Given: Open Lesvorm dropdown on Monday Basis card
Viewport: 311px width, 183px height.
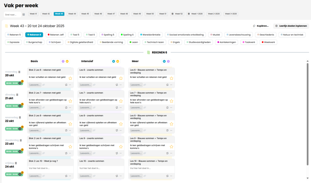Looking at the screenshot, I should [x=35, y=85].
